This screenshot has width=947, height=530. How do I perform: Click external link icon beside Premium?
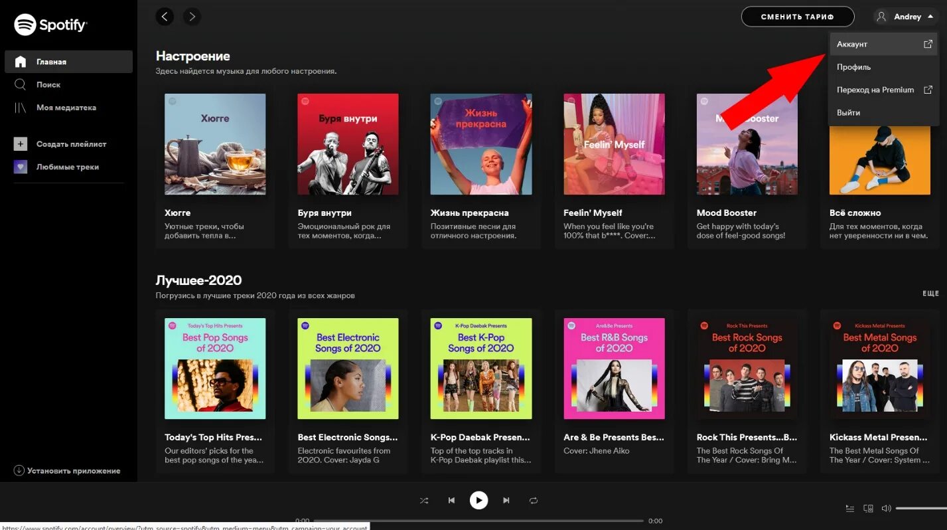928,90
